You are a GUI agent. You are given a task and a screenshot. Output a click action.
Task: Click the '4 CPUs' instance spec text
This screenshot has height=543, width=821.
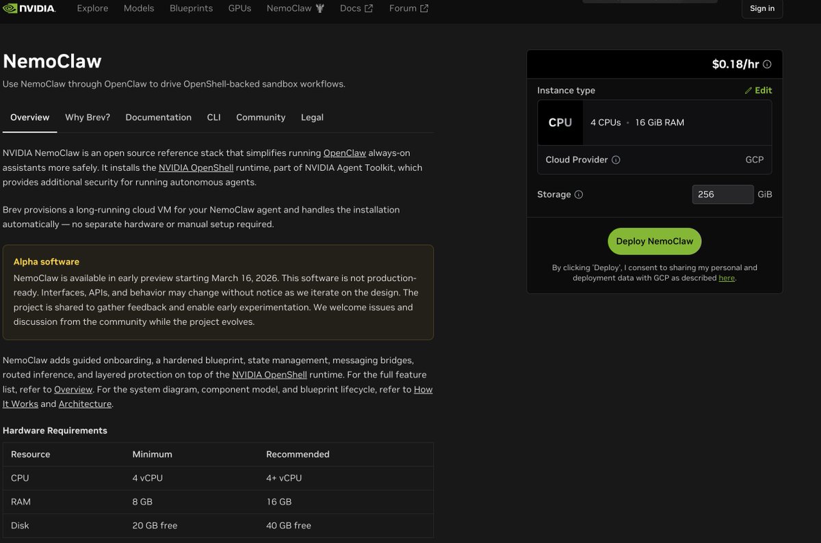pos(605,122)
